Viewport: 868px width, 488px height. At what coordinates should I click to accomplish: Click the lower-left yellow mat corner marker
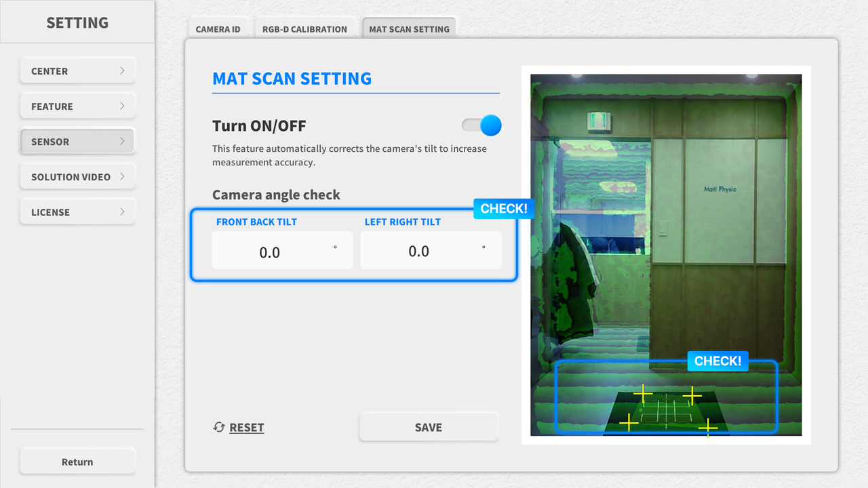(x=629, y=422)
